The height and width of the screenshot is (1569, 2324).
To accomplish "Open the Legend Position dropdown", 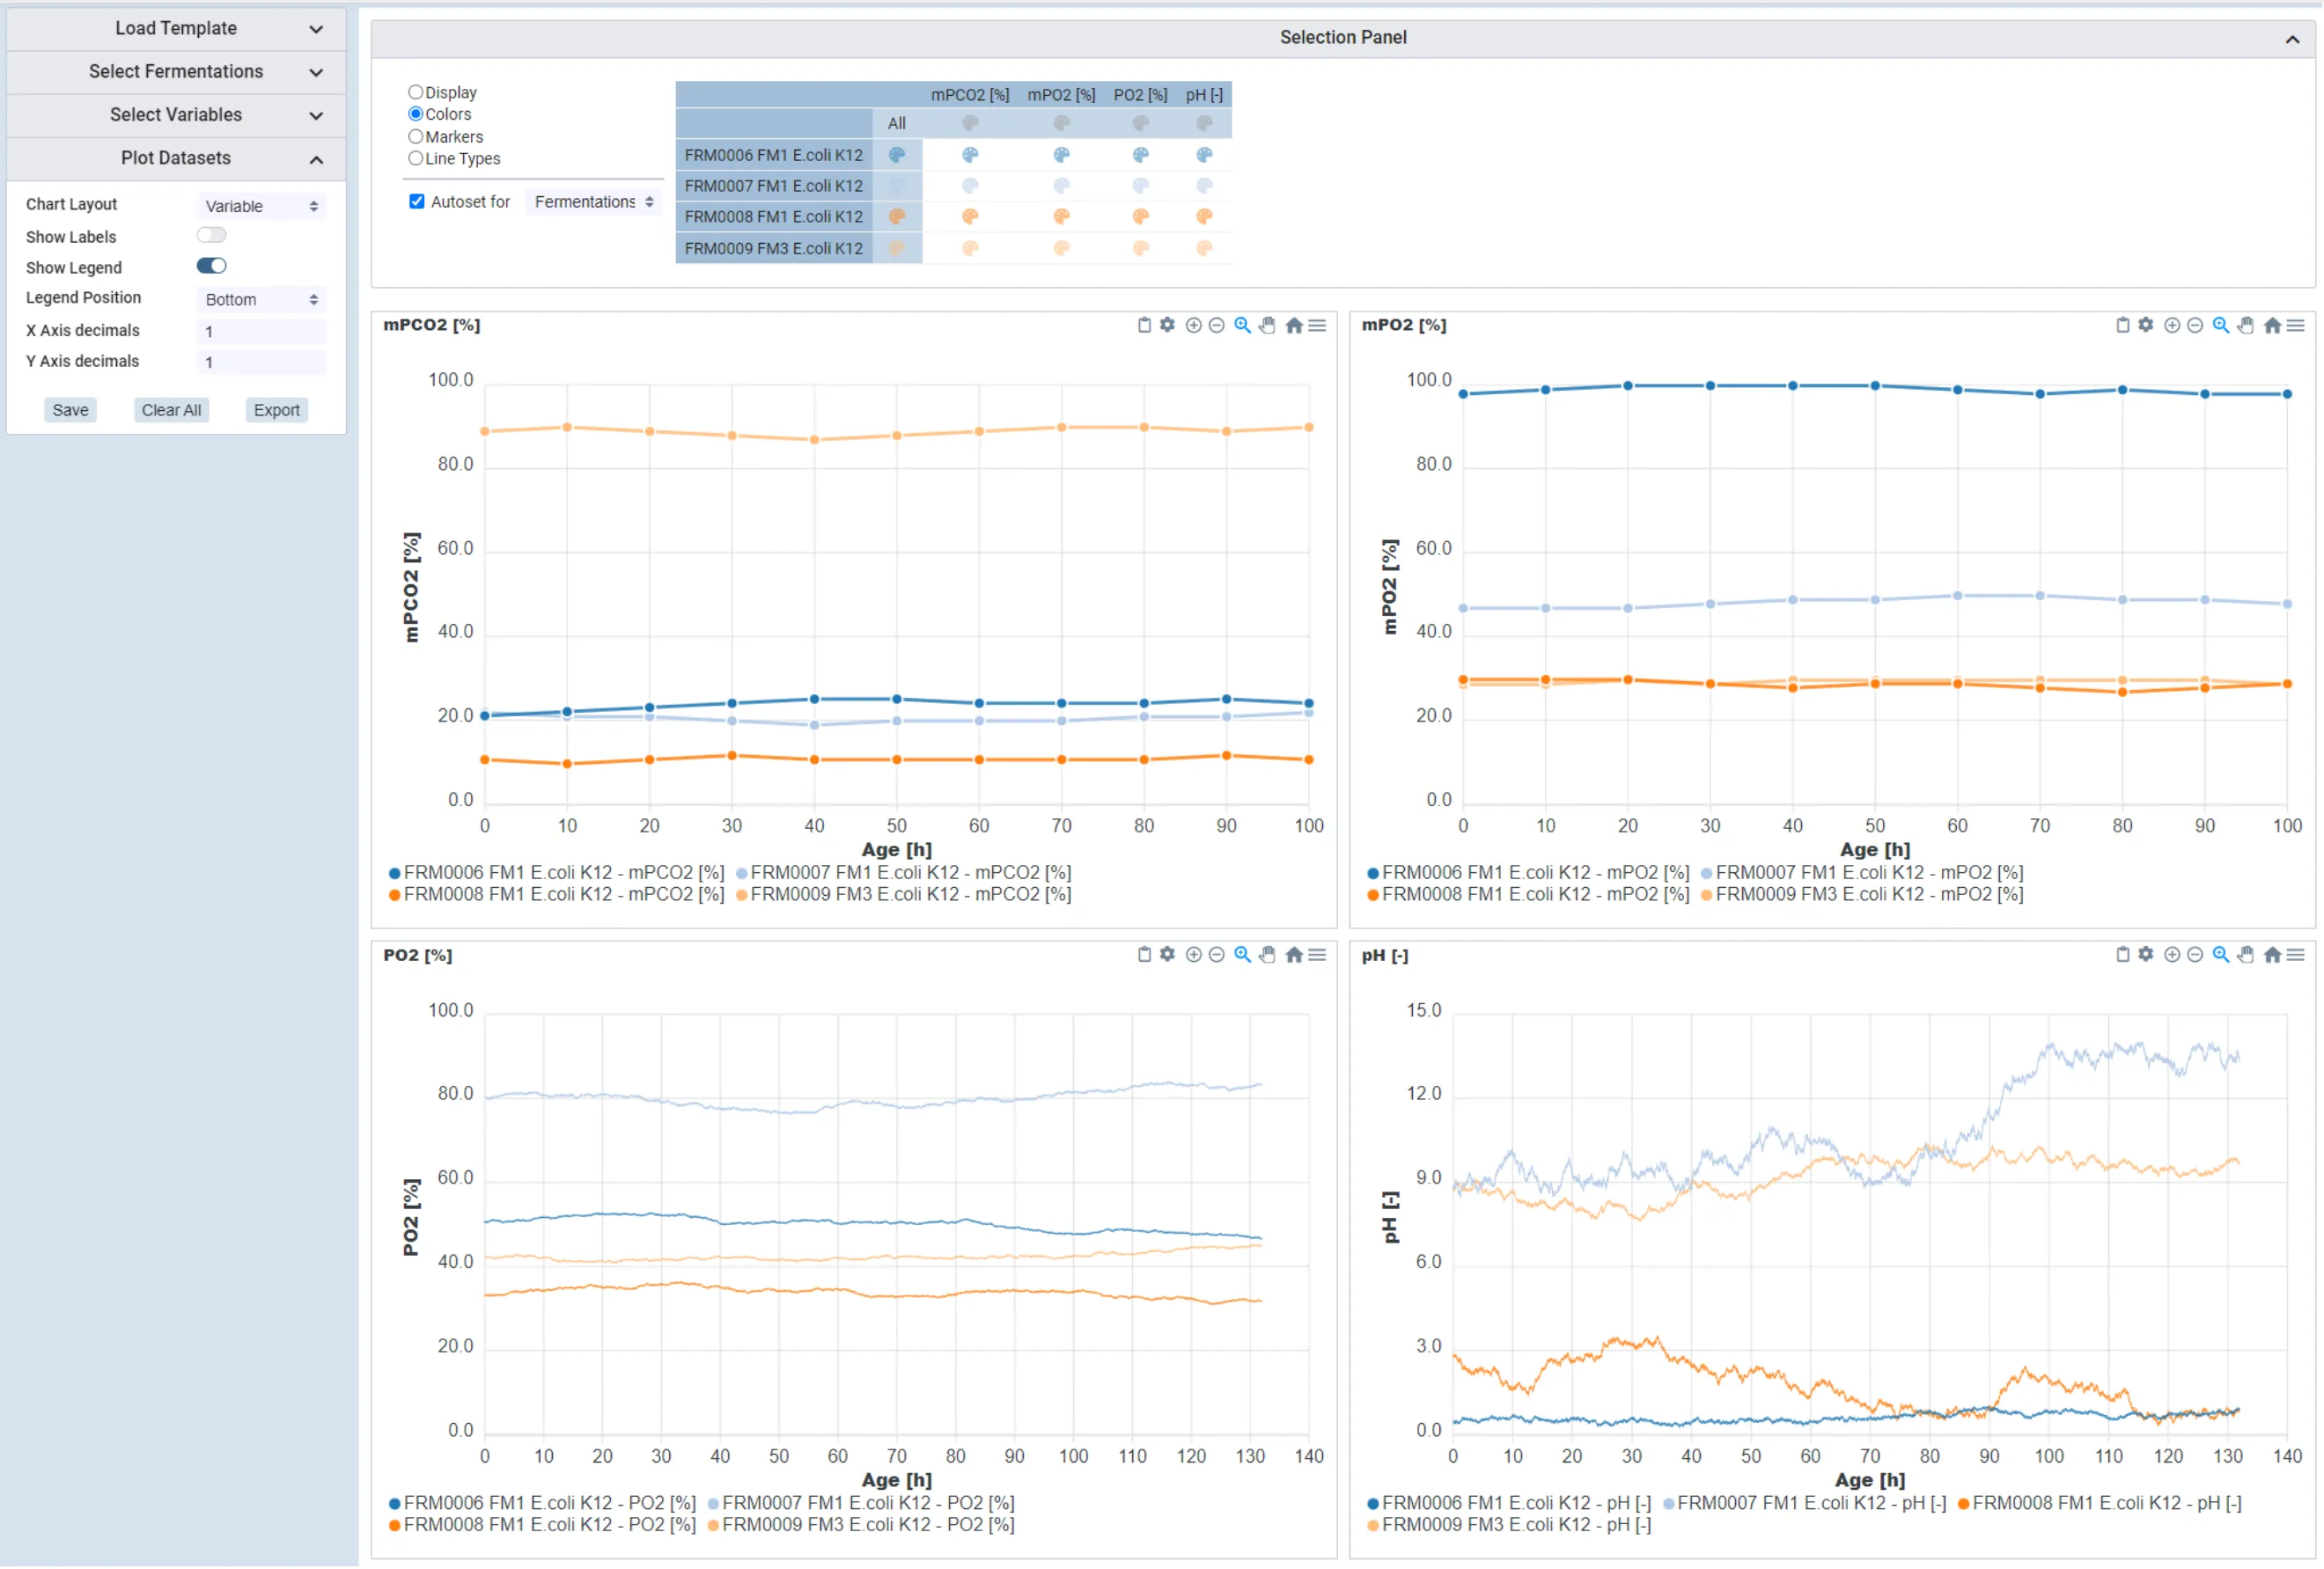I will [261, 299].
